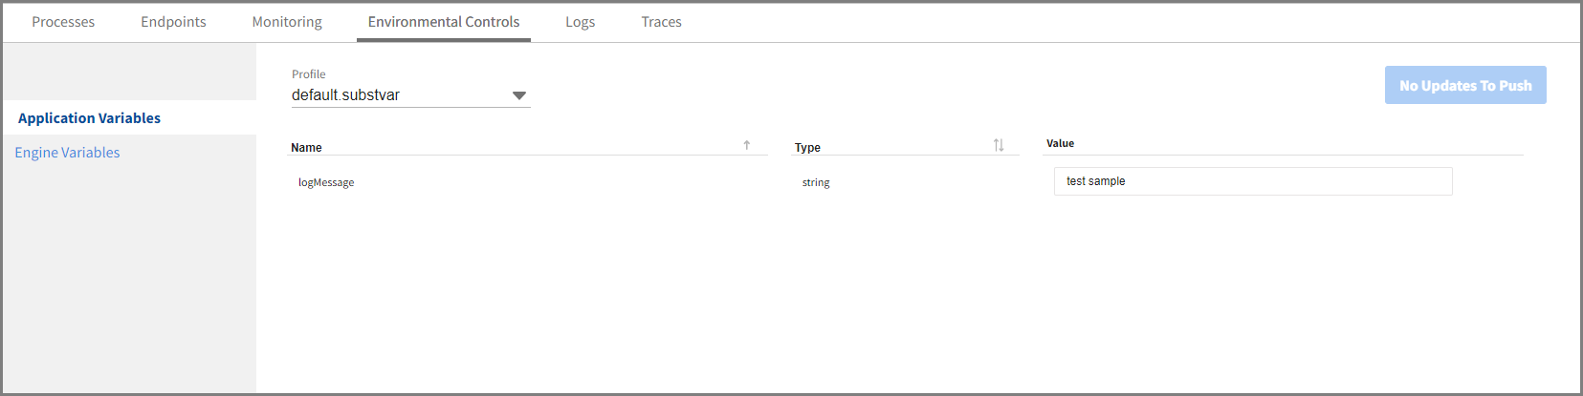Go to the Monitoring tab
The image size is (1583, 396).
click(287, 22)
